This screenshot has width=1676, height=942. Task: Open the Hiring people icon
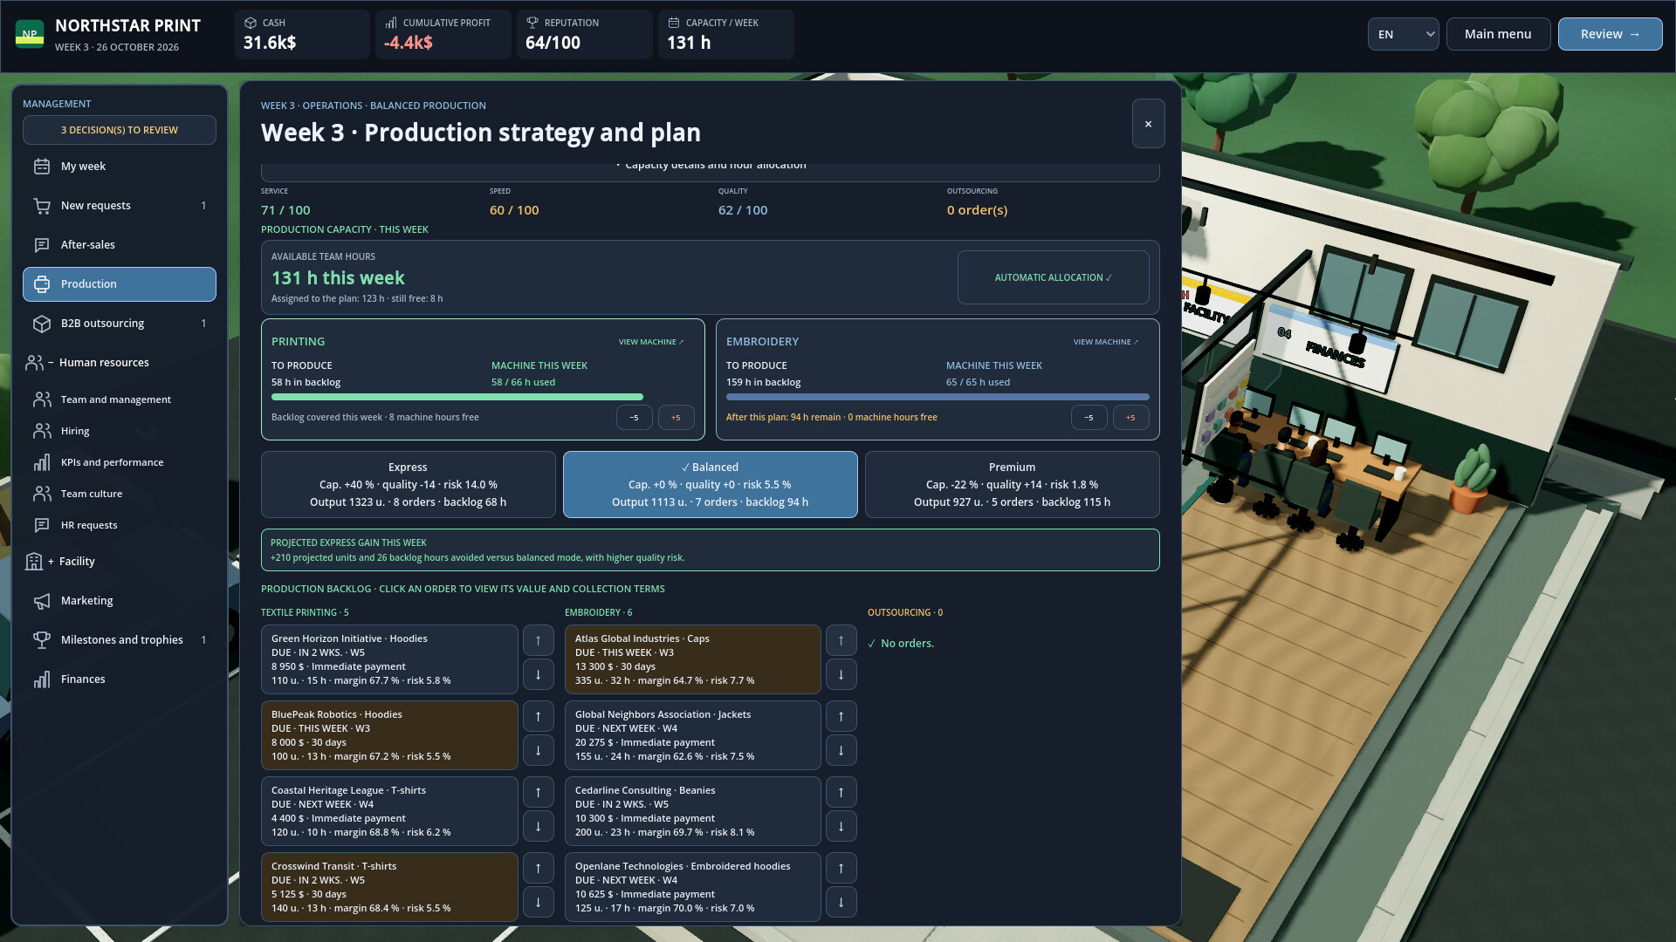[42, 431]
